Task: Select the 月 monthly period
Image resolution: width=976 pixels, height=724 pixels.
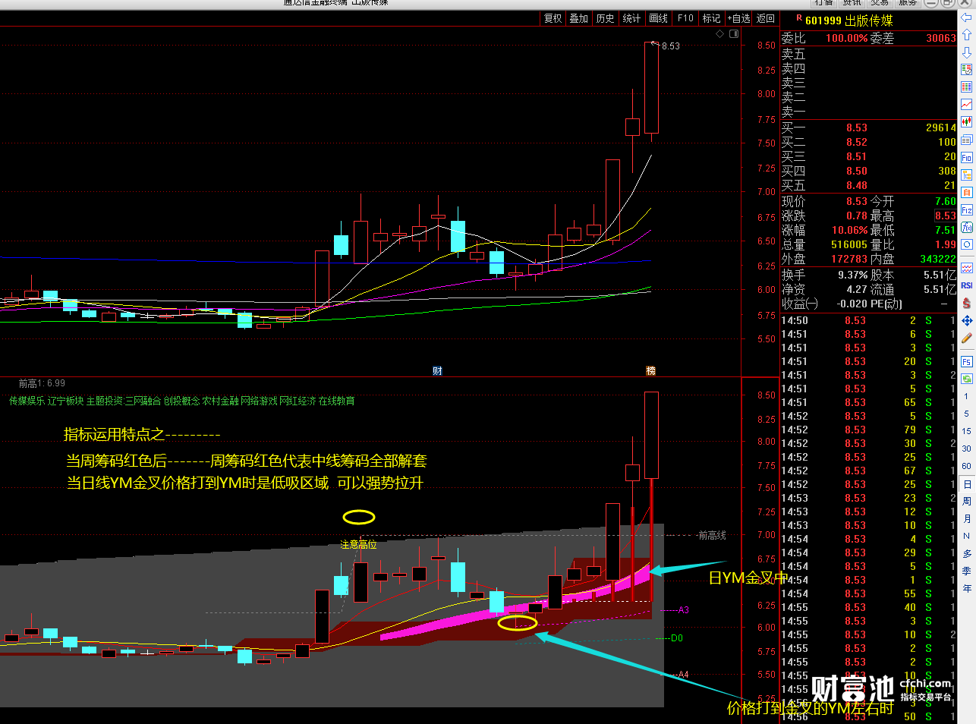Action: click(967, 519)
